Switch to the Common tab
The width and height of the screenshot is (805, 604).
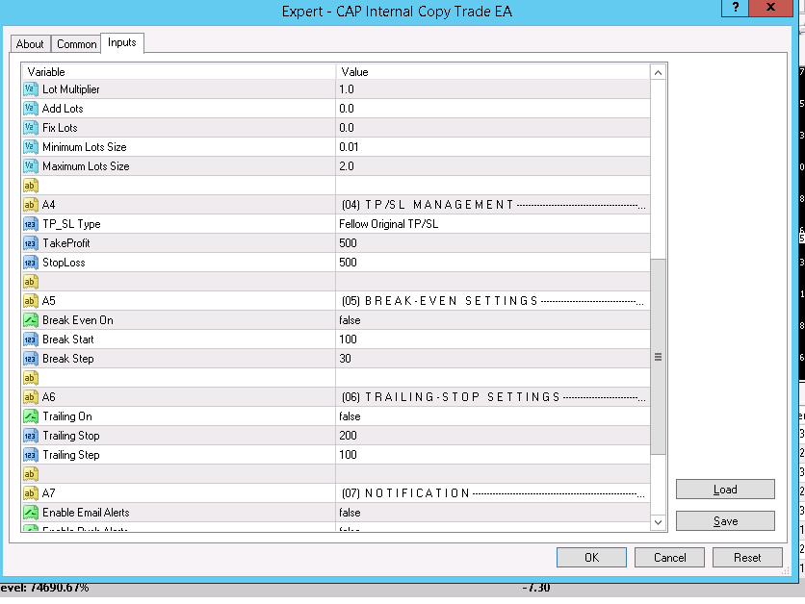click(x=76, y=44)
